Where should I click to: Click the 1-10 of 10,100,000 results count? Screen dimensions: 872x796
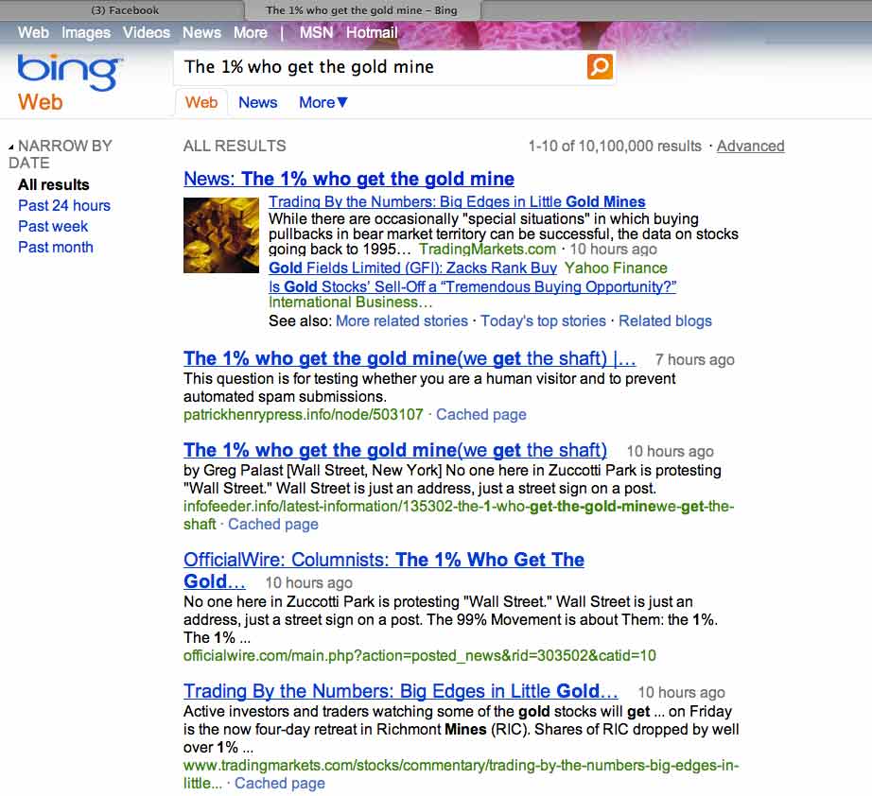615,146
